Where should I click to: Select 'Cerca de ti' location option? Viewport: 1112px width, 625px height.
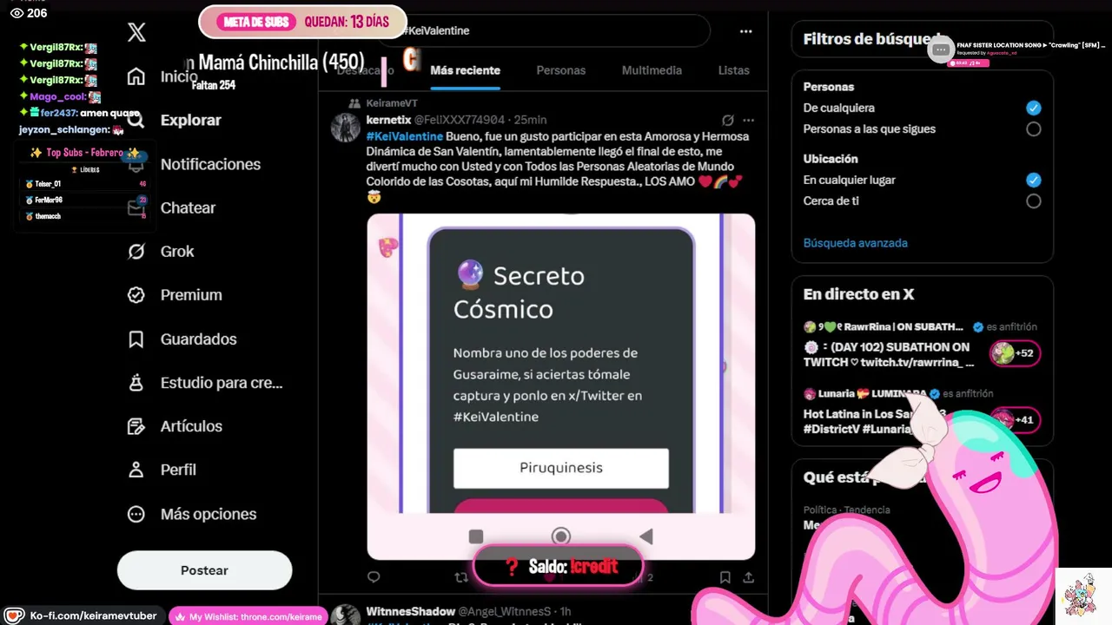tap(1033, 201)
